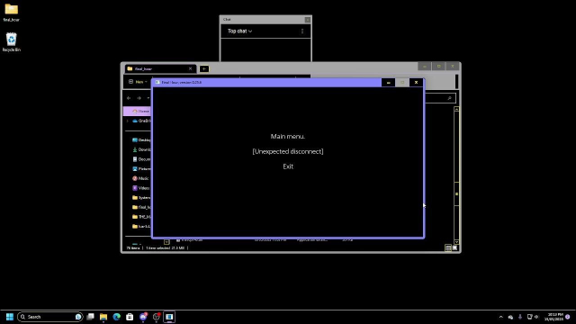The image size is (576, 324).
Task: Add a new File Explorer tab
Action: coord(204,68)
